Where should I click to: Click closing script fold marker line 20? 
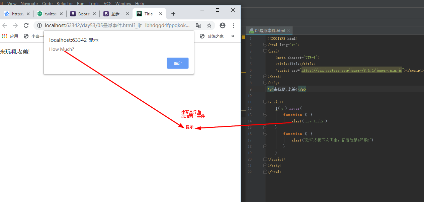[x=265, y=159]
